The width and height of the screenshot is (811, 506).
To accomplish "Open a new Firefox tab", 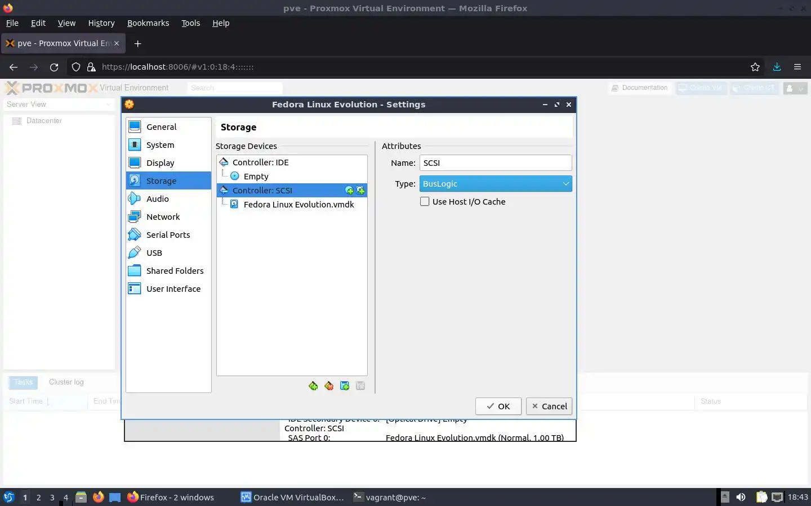I will click(137, 43).
